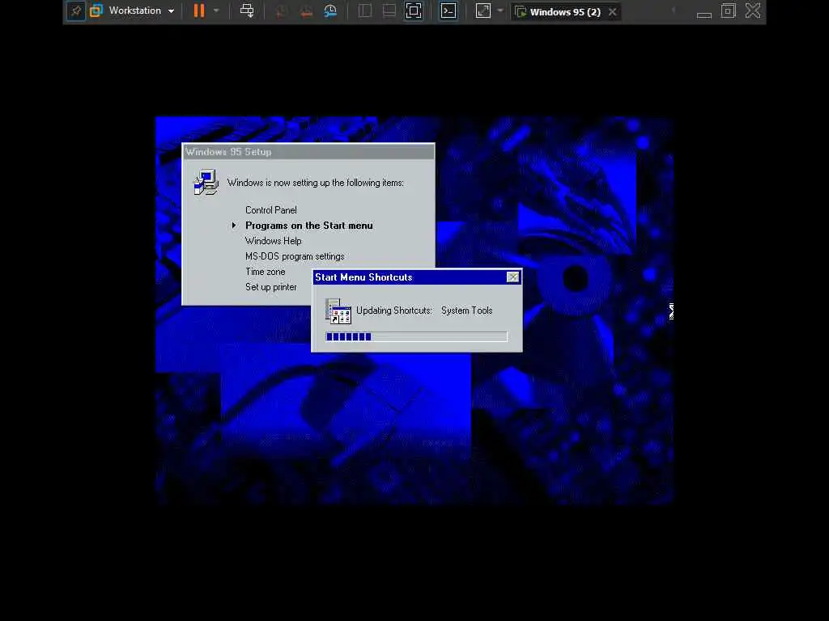
Task: Unpin the VMware toolbar pin icon
Action: tap(76, 11)
